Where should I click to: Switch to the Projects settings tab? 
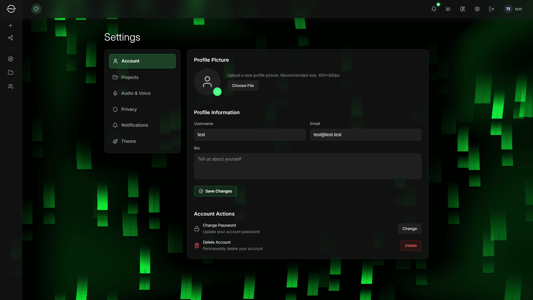[x=142, y=77]
